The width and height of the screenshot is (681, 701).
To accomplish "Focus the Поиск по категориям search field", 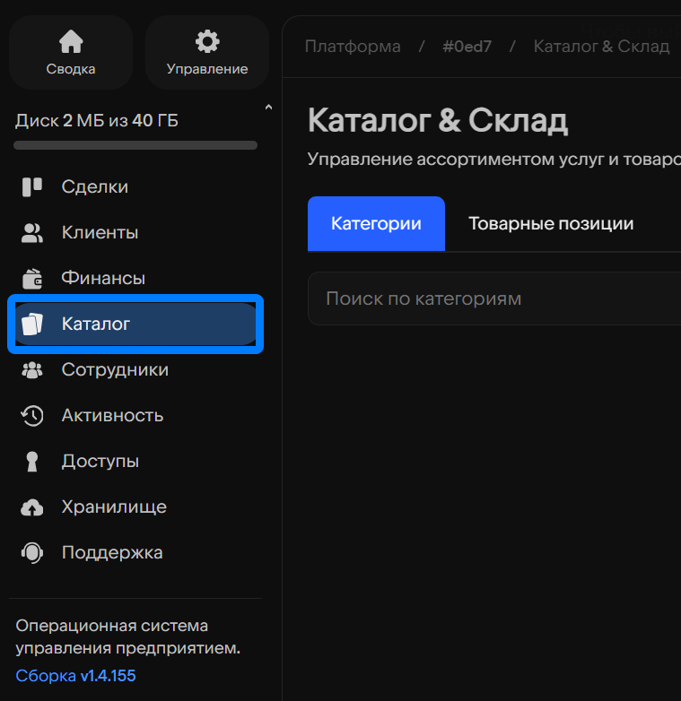I will 493,299.
